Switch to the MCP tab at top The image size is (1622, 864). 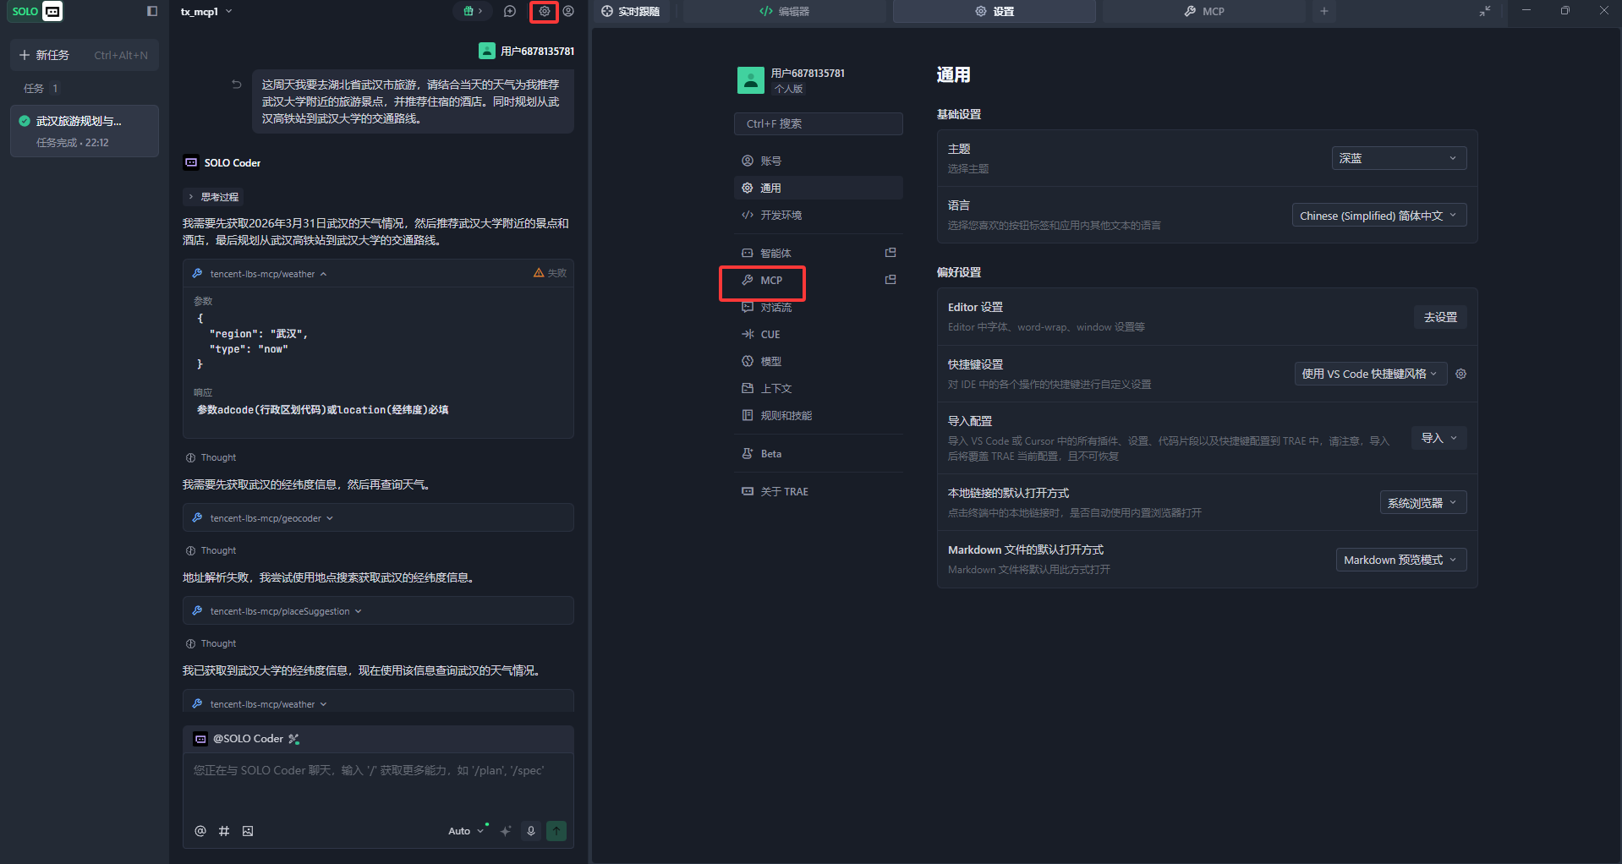click(x=1204, y=11)
